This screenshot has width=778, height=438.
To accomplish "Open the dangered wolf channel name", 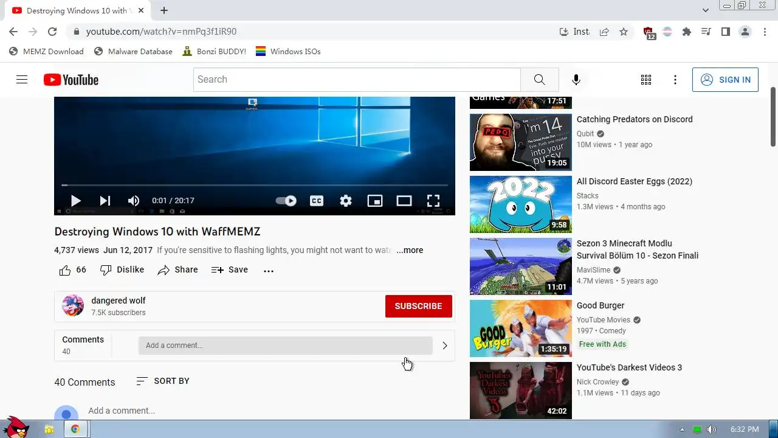I will pyautogui.click(x=119, y=301).
